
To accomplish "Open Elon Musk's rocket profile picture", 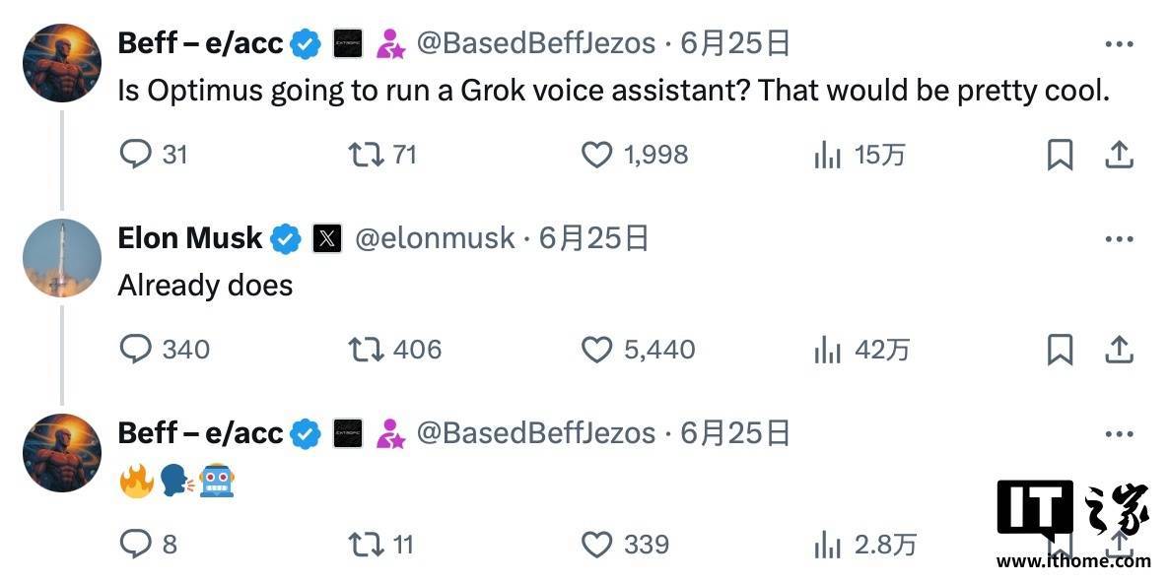I will point(62,258).
